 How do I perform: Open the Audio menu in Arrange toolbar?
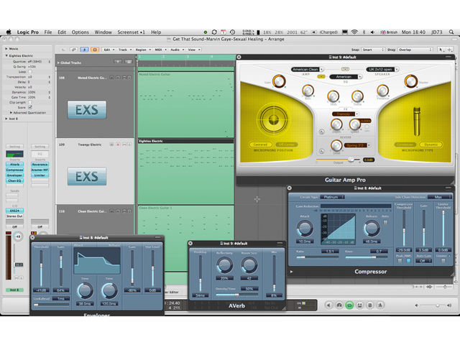point(177,50)
